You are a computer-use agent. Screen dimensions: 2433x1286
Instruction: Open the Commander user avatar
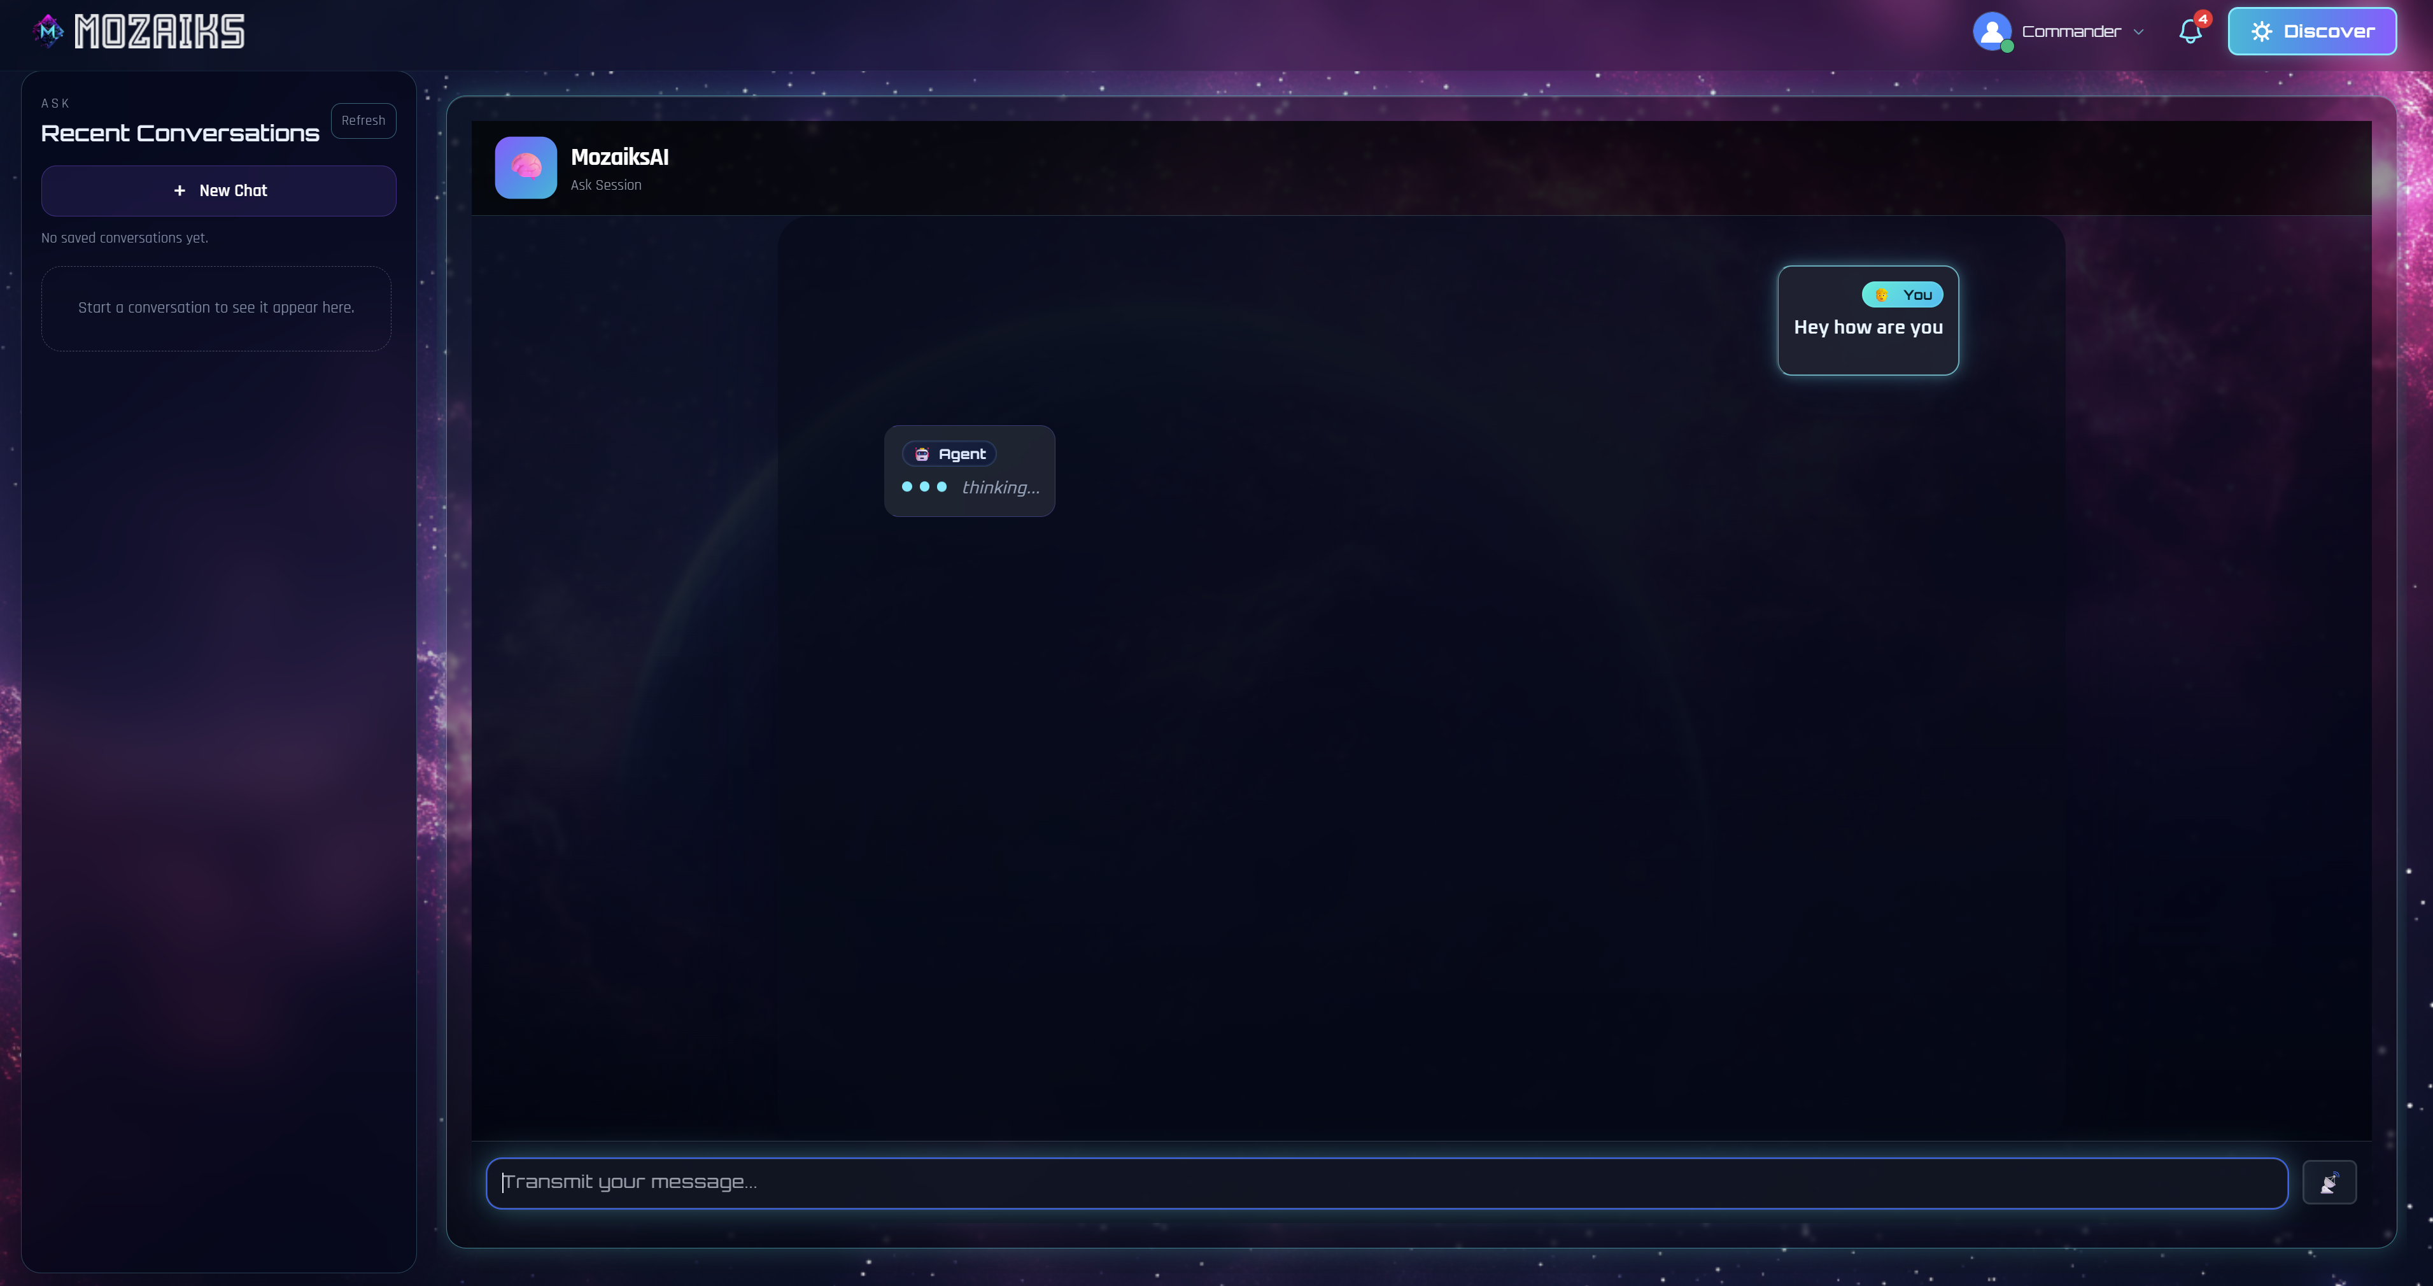click(x=1992, y=31)
